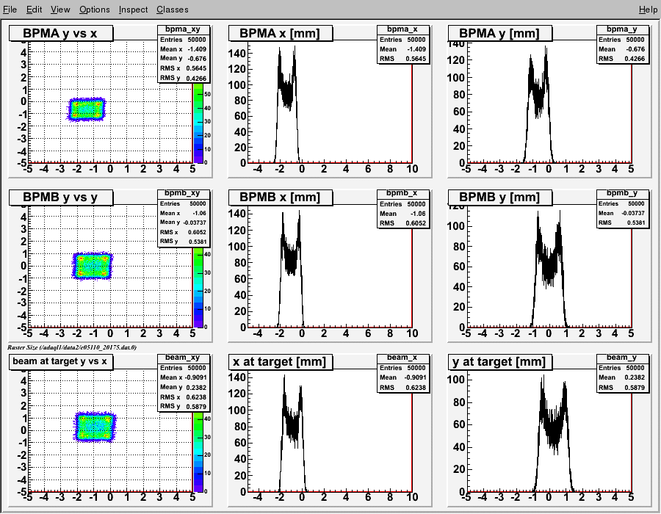Open the Inspect menu
661x514 pixels.
pos(133,10)
